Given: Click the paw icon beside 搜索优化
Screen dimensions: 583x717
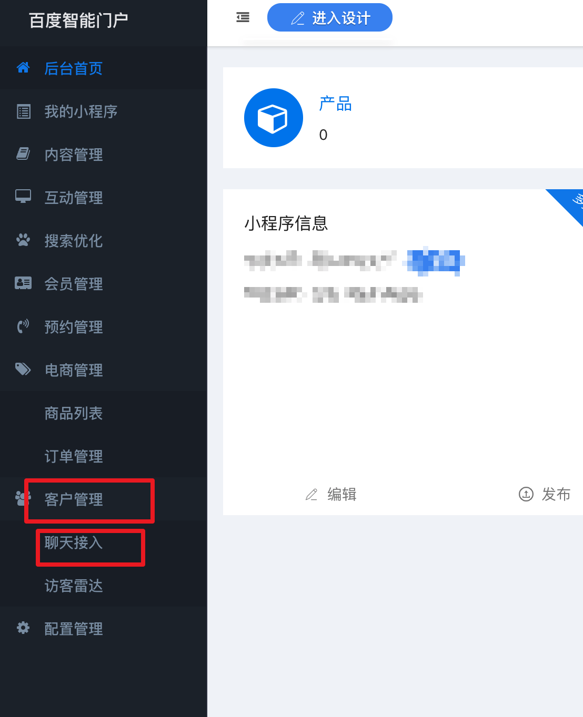Looking at the screenshot, I should 23,240.
